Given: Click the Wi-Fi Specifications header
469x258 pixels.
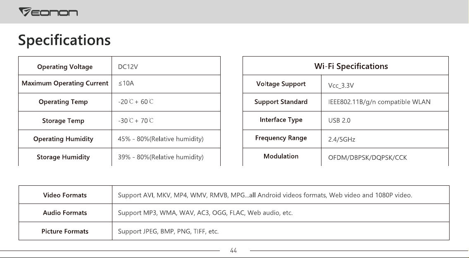Looking at the screenshot, I should [x=351, y=66].
